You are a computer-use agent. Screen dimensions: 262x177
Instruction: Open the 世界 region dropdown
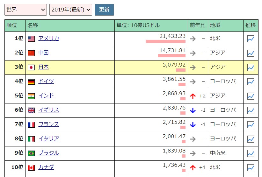(x=25, y=10)
